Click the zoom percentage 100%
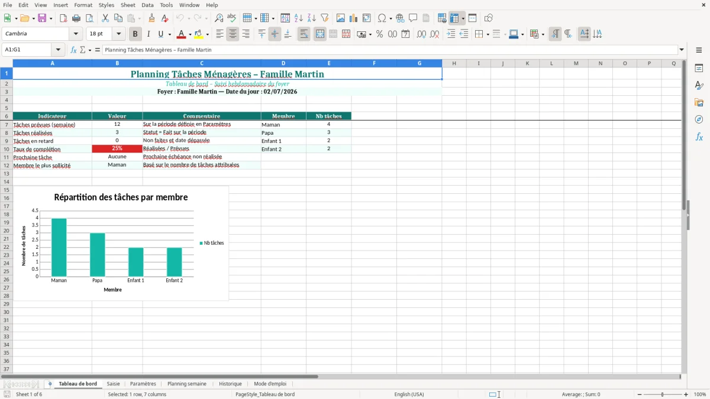 pos(700,394)
